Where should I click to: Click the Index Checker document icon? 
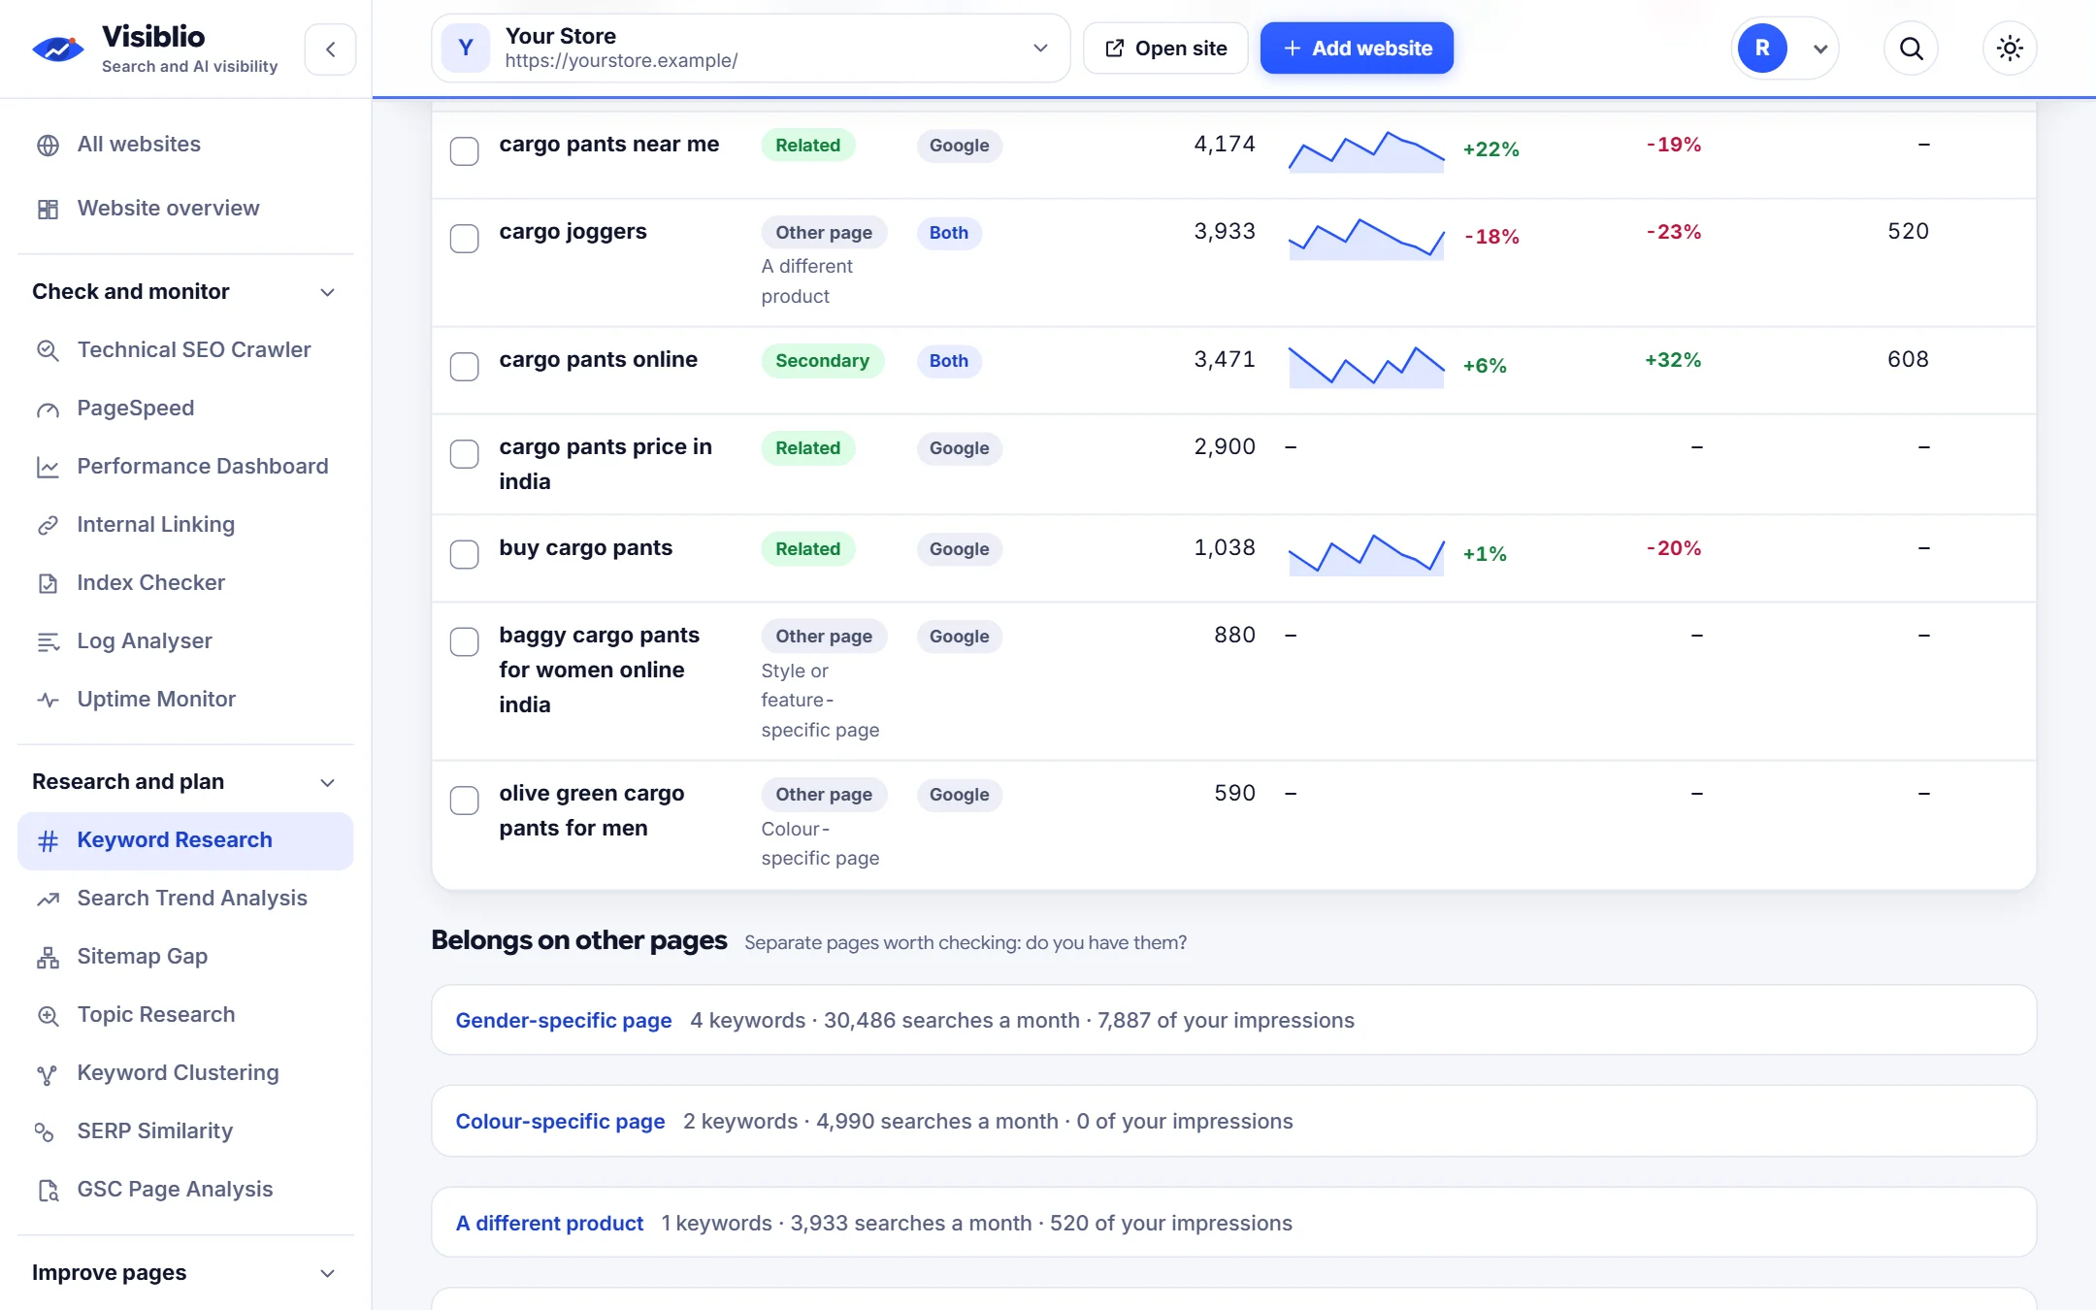(x=48, y=583)
